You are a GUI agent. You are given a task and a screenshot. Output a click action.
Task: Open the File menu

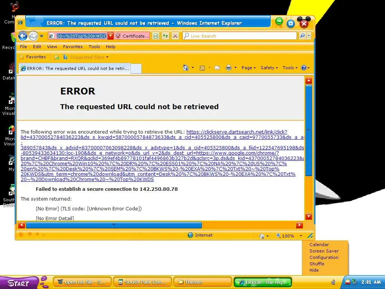point(23,47)
